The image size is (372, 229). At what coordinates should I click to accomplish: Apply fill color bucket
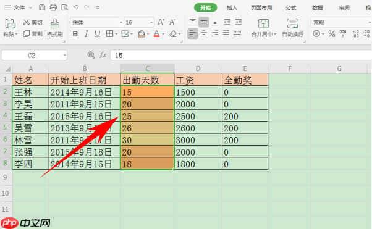142,34
